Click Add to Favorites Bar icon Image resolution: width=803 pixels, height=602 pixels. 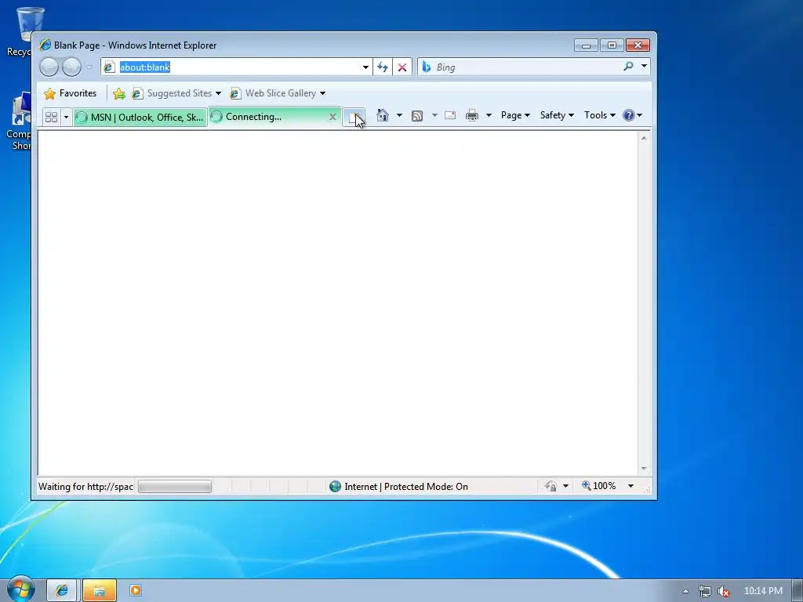click(119, 93)
